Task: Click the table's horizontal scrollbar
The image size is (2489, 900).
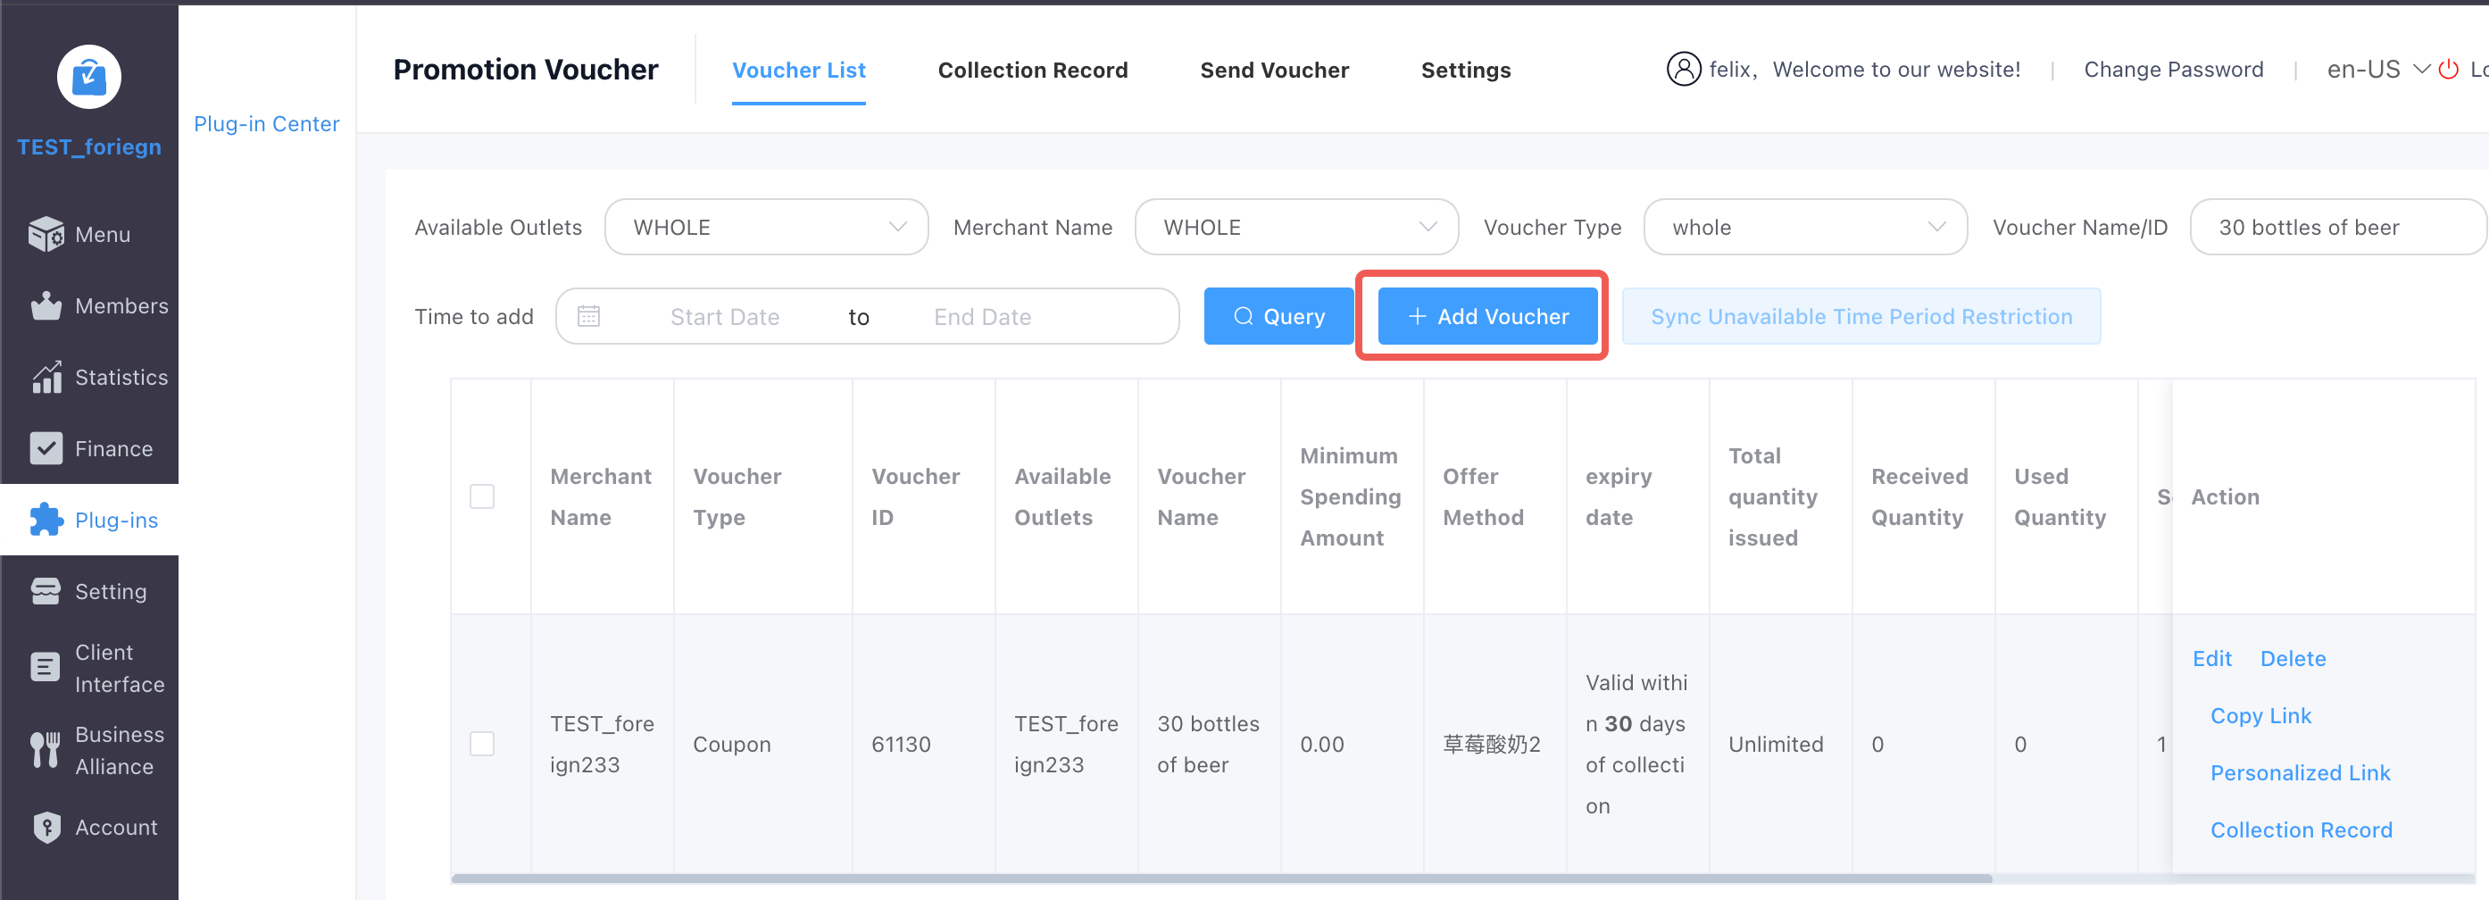Action: (x=1220, y=879)
